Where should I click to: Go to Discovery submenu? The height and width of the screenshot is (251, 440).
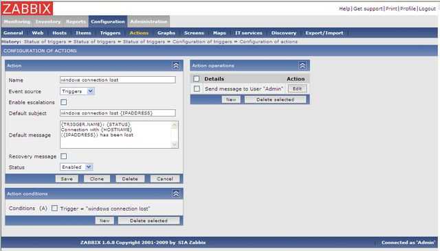[284, 33]
